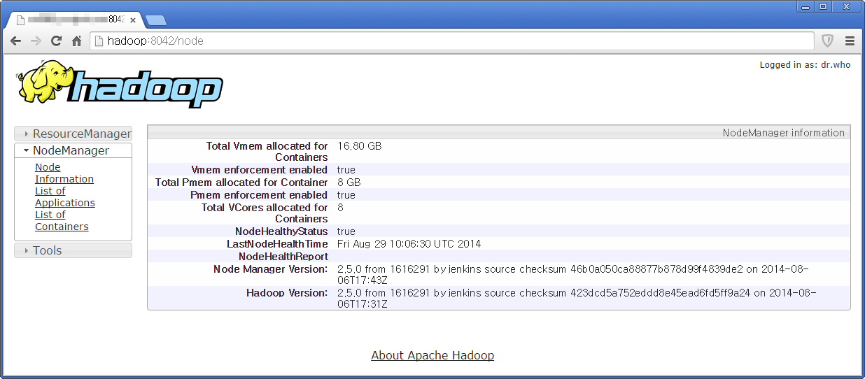Click the page icon in the address bar

99,41
